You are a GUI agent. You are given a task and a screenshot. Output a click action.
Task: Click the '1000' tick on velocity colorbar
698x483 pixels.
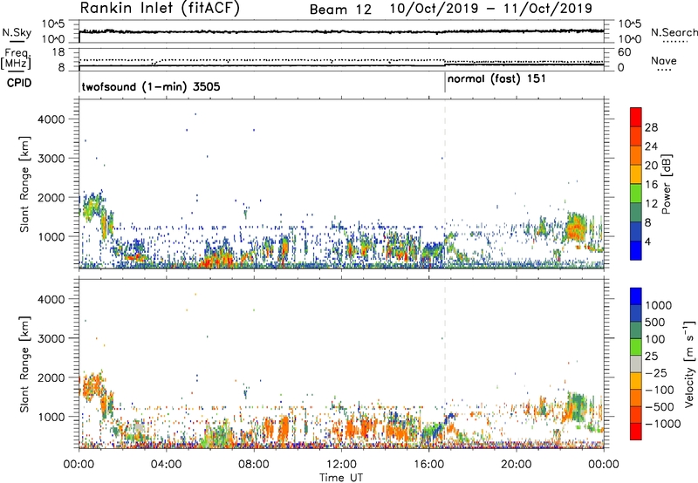659,305
